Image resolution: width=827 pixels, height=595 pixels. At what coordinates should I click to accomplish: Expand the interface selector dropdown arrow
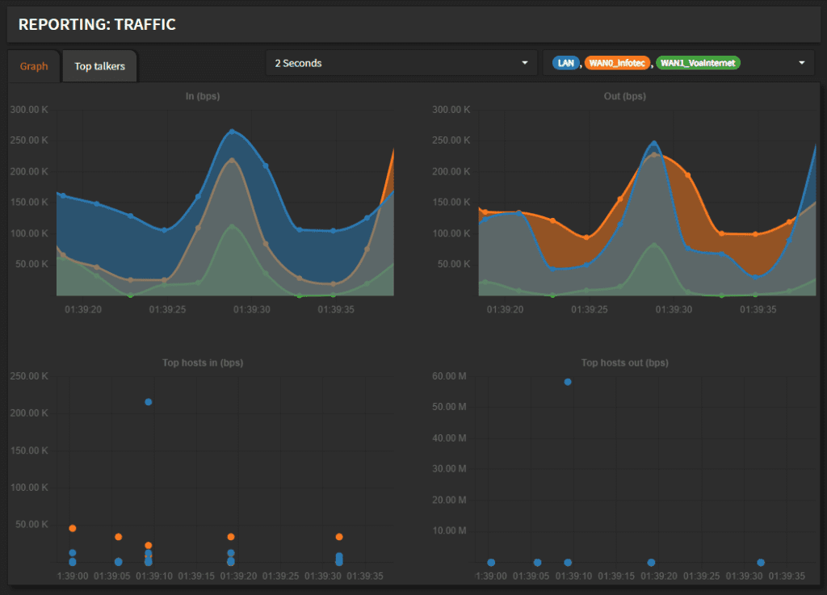(802, 63)
